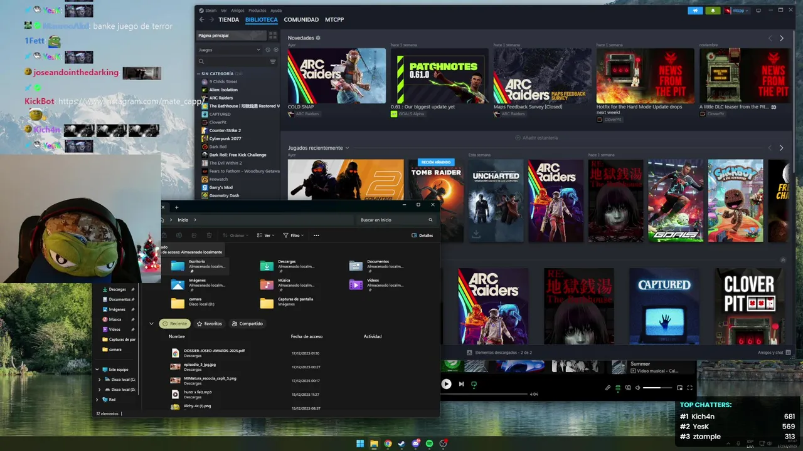Toggle the recent activity clock filter in Steam

point(268,49)
